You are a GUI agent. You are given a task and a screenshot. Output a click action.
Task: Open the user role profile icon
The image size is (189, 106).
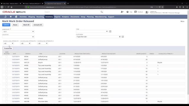coord(147,12)
